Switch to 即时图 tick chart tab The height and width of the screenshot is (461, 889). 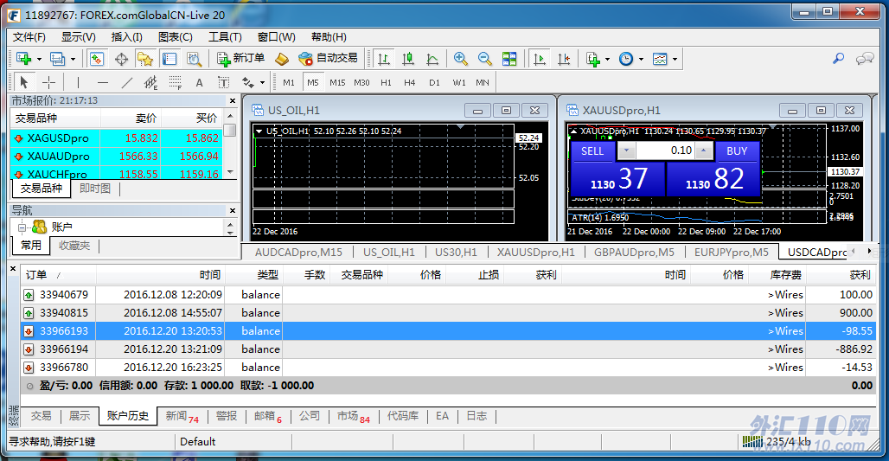tap(94, 189)
